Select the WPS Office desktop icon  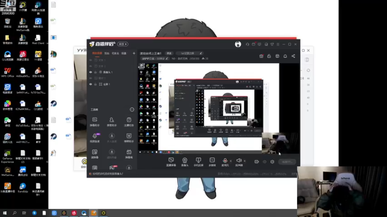[7, 72]
